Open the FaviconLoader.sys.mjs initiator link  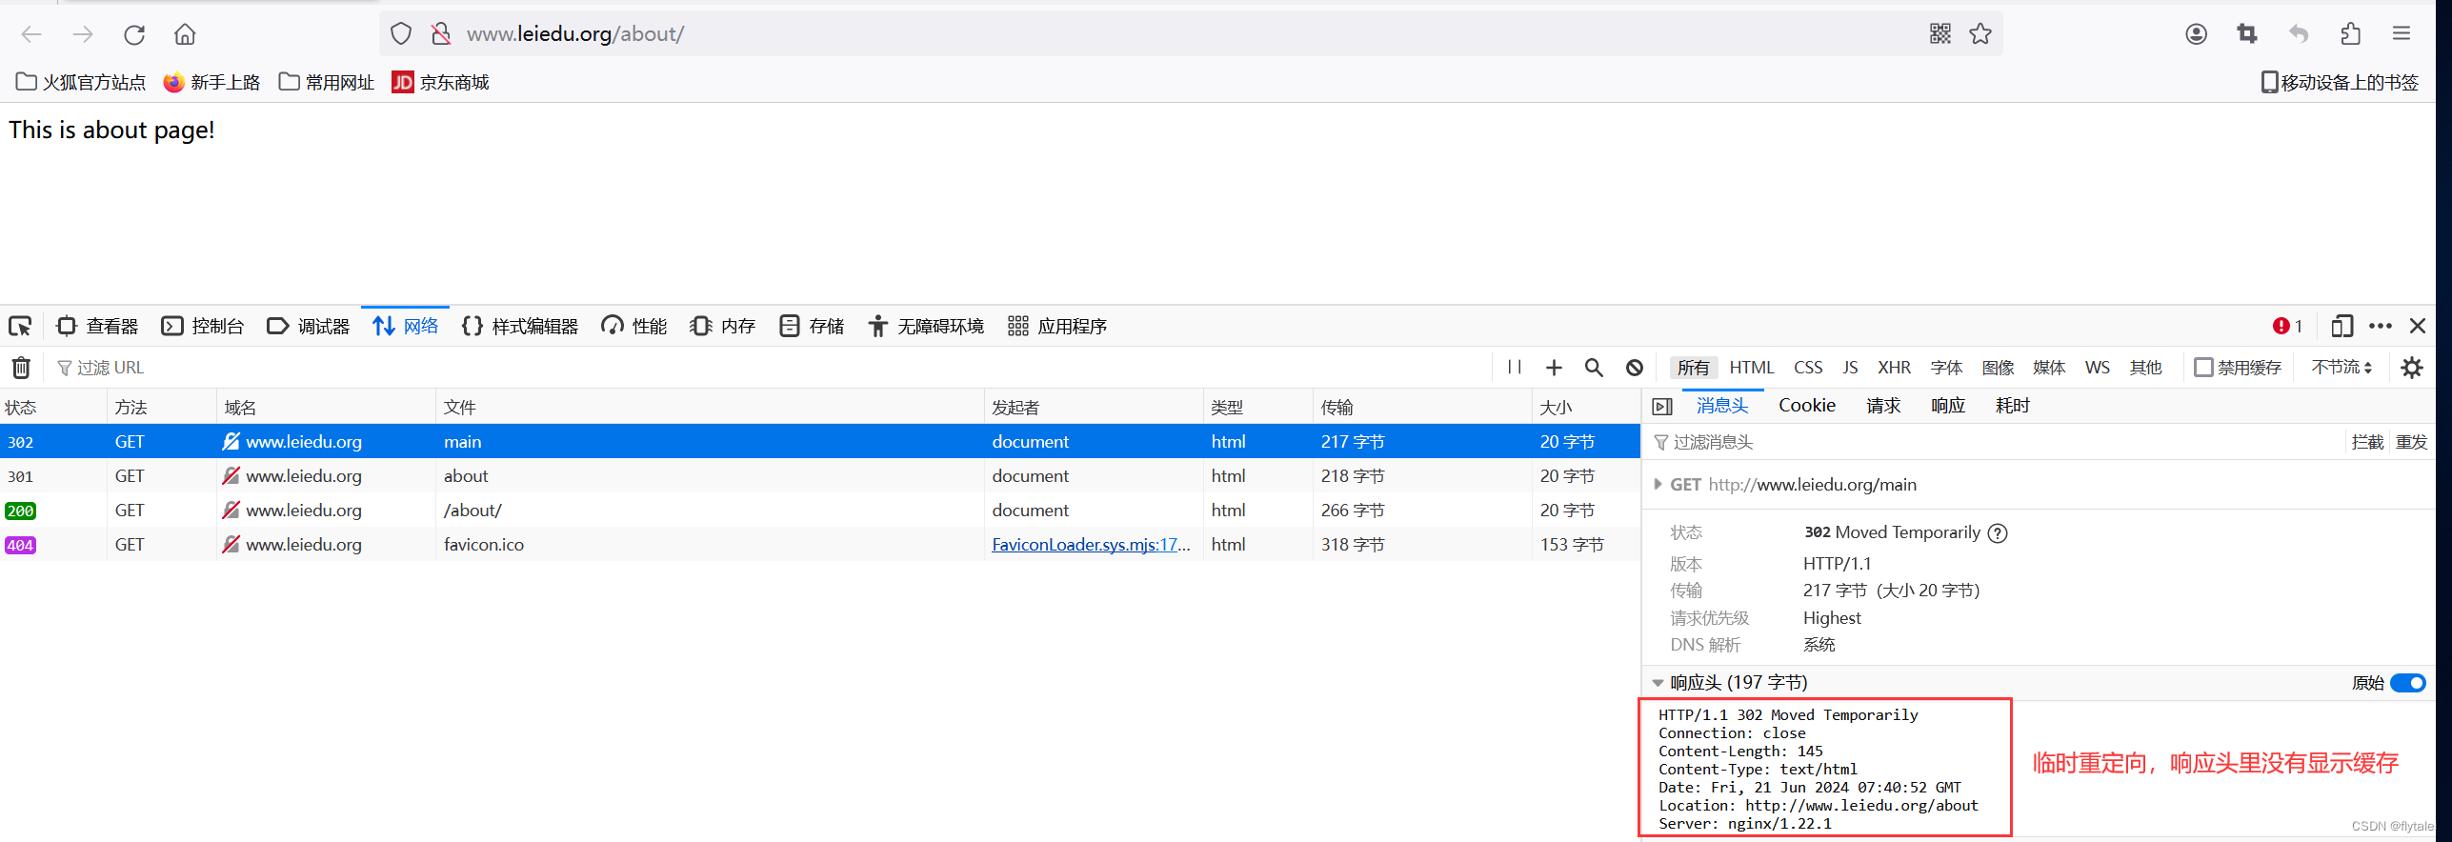[1091, 545]
